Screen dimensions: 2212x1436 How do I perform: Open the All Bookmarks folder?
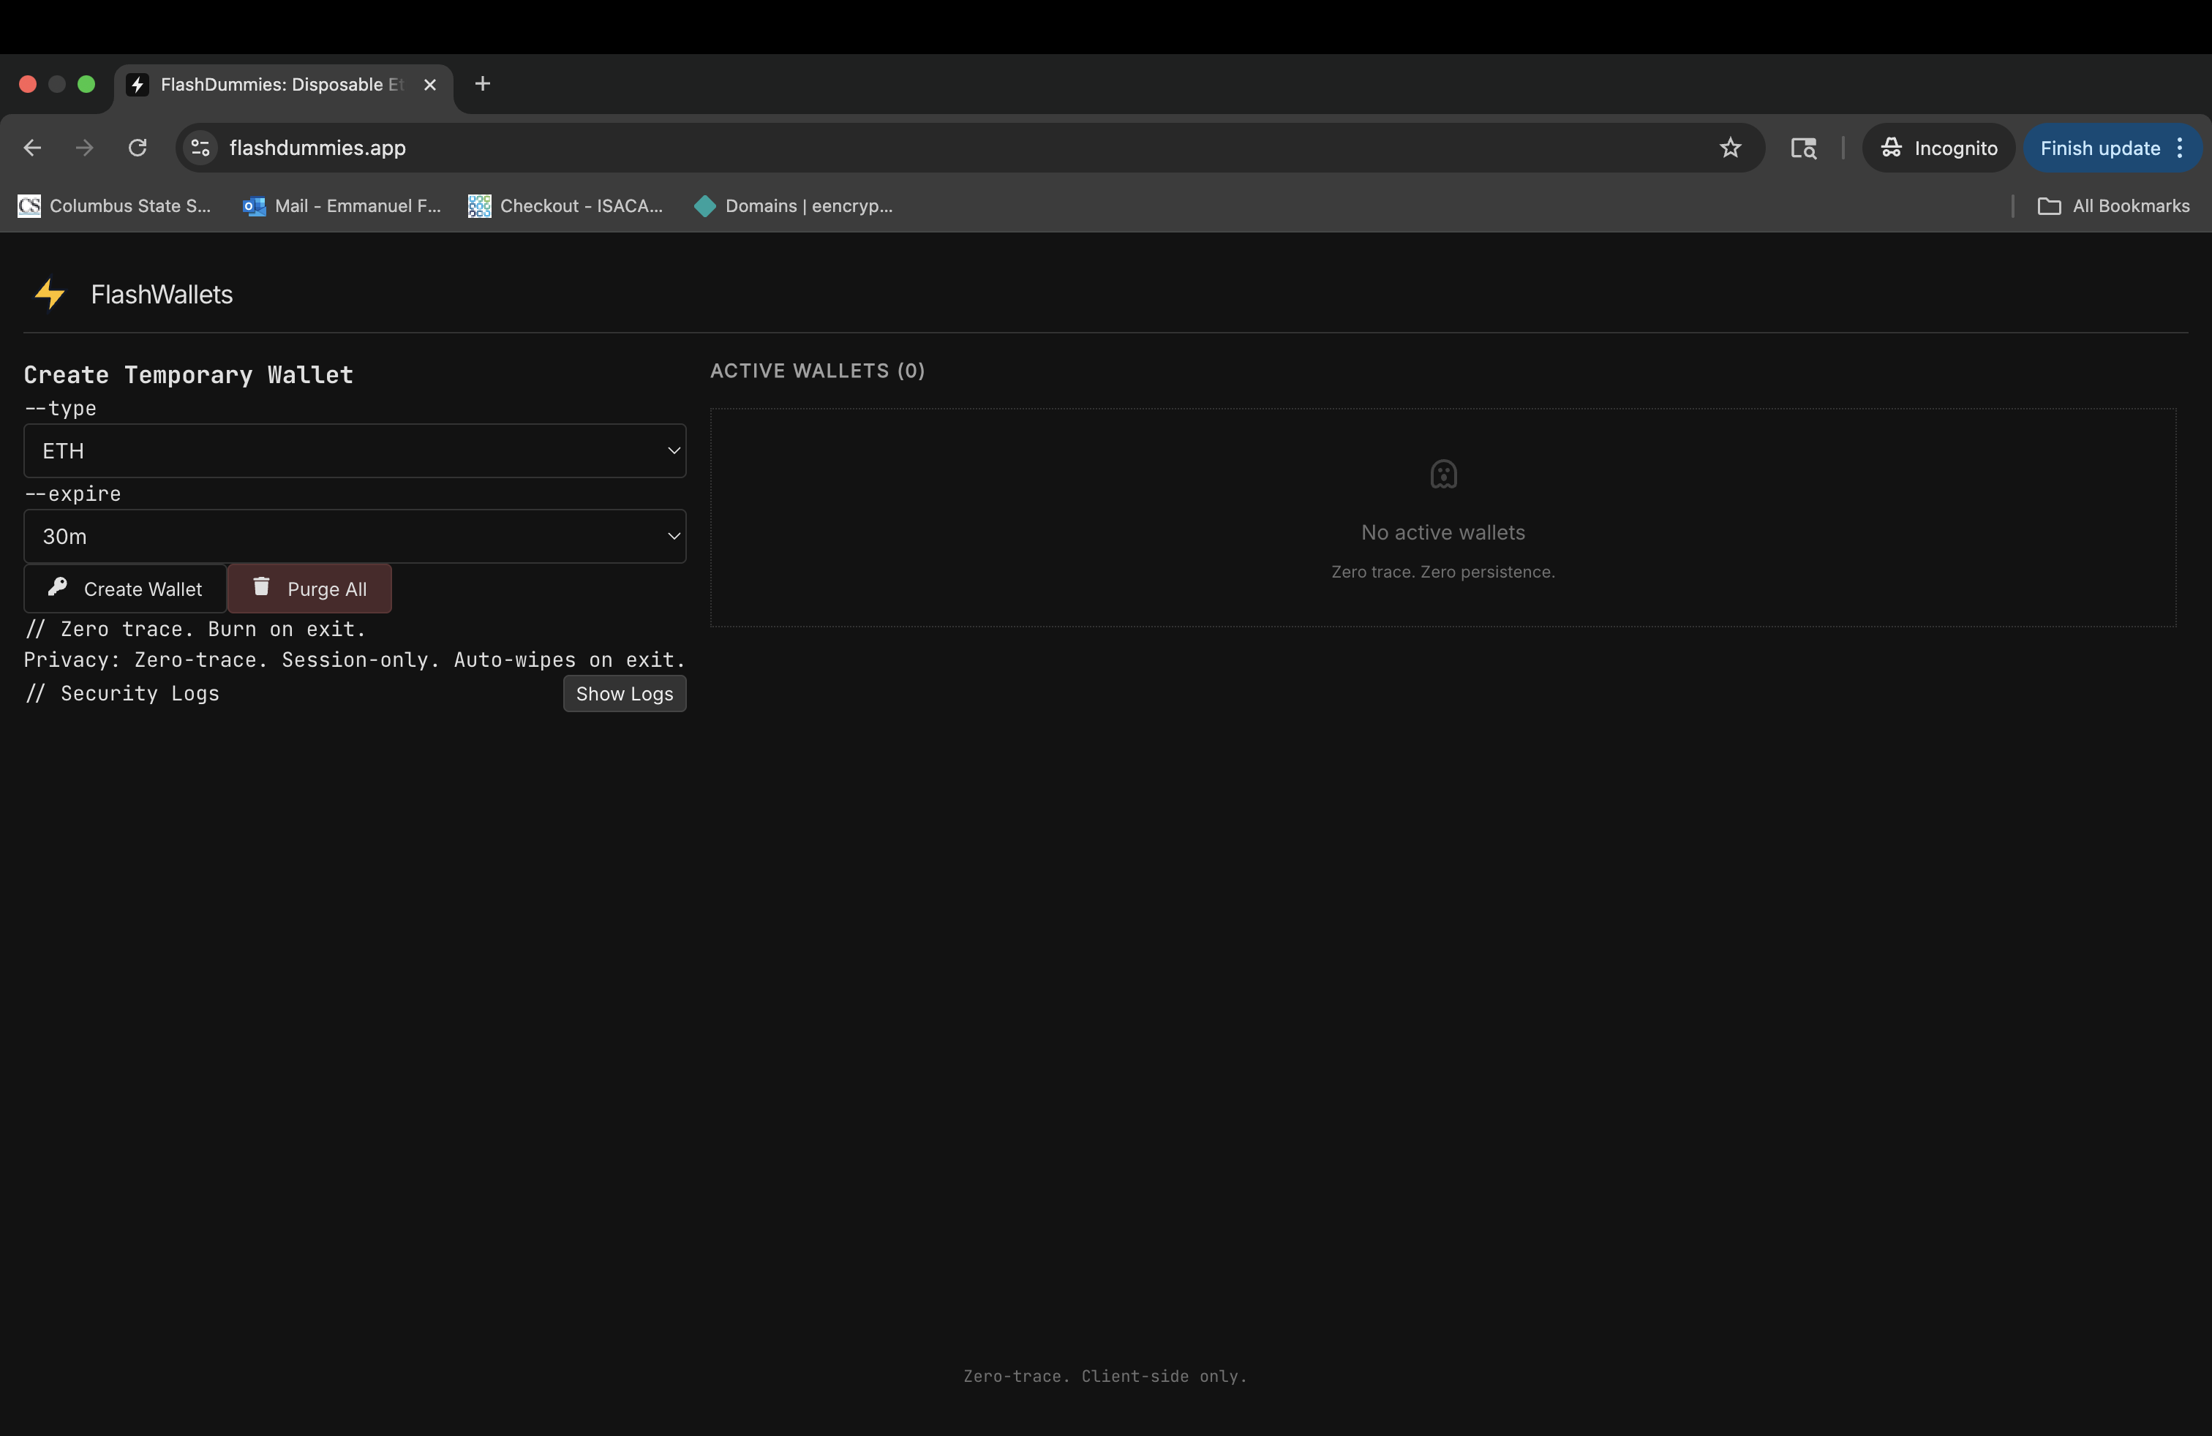pos(2113,206)
